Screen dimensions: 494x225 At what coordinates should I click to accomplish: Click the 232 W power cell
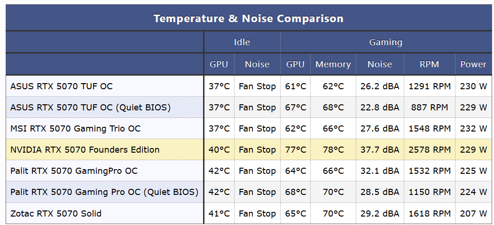click(473, 129)
